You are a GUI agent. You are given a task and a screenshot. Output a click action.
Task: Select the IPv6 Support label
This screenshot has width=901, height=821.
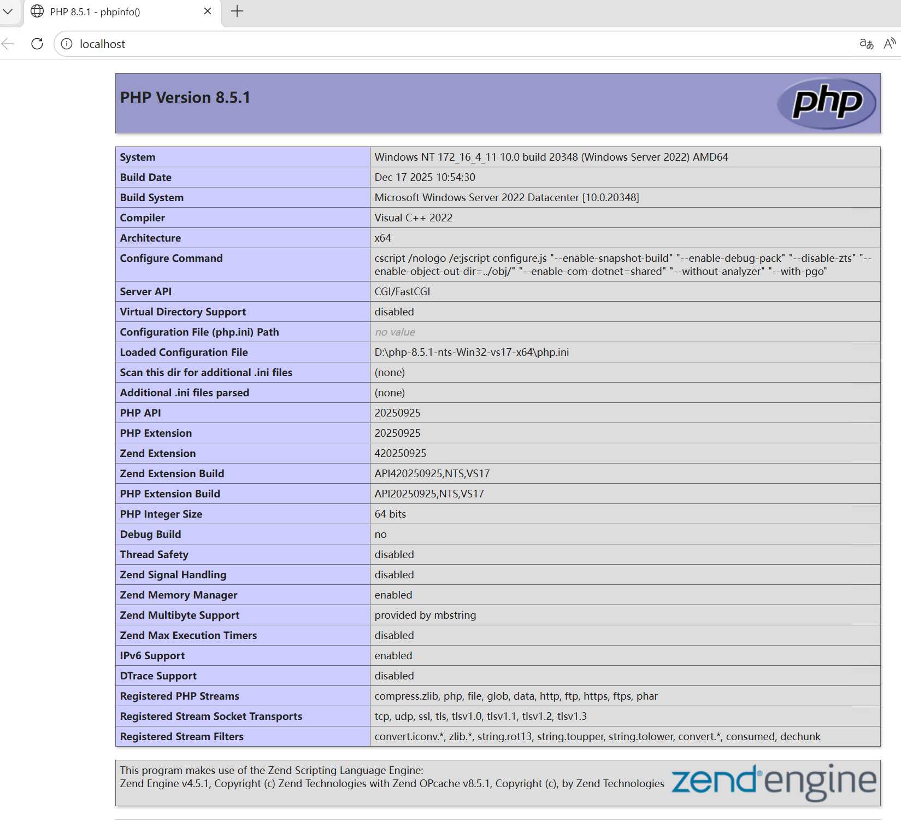152,656
